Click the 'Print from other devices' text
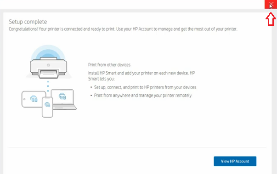This screenshot has width=277, height=174. [109, 65]
